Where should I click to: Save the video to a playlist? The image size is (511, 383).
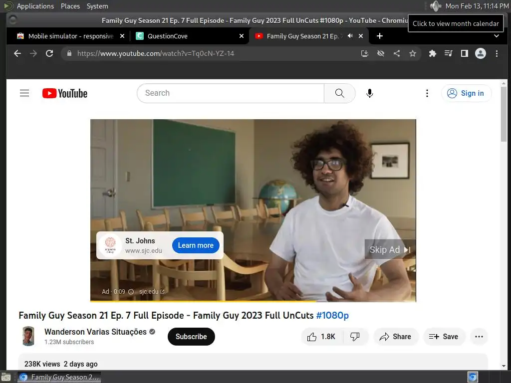pos(444,337)
